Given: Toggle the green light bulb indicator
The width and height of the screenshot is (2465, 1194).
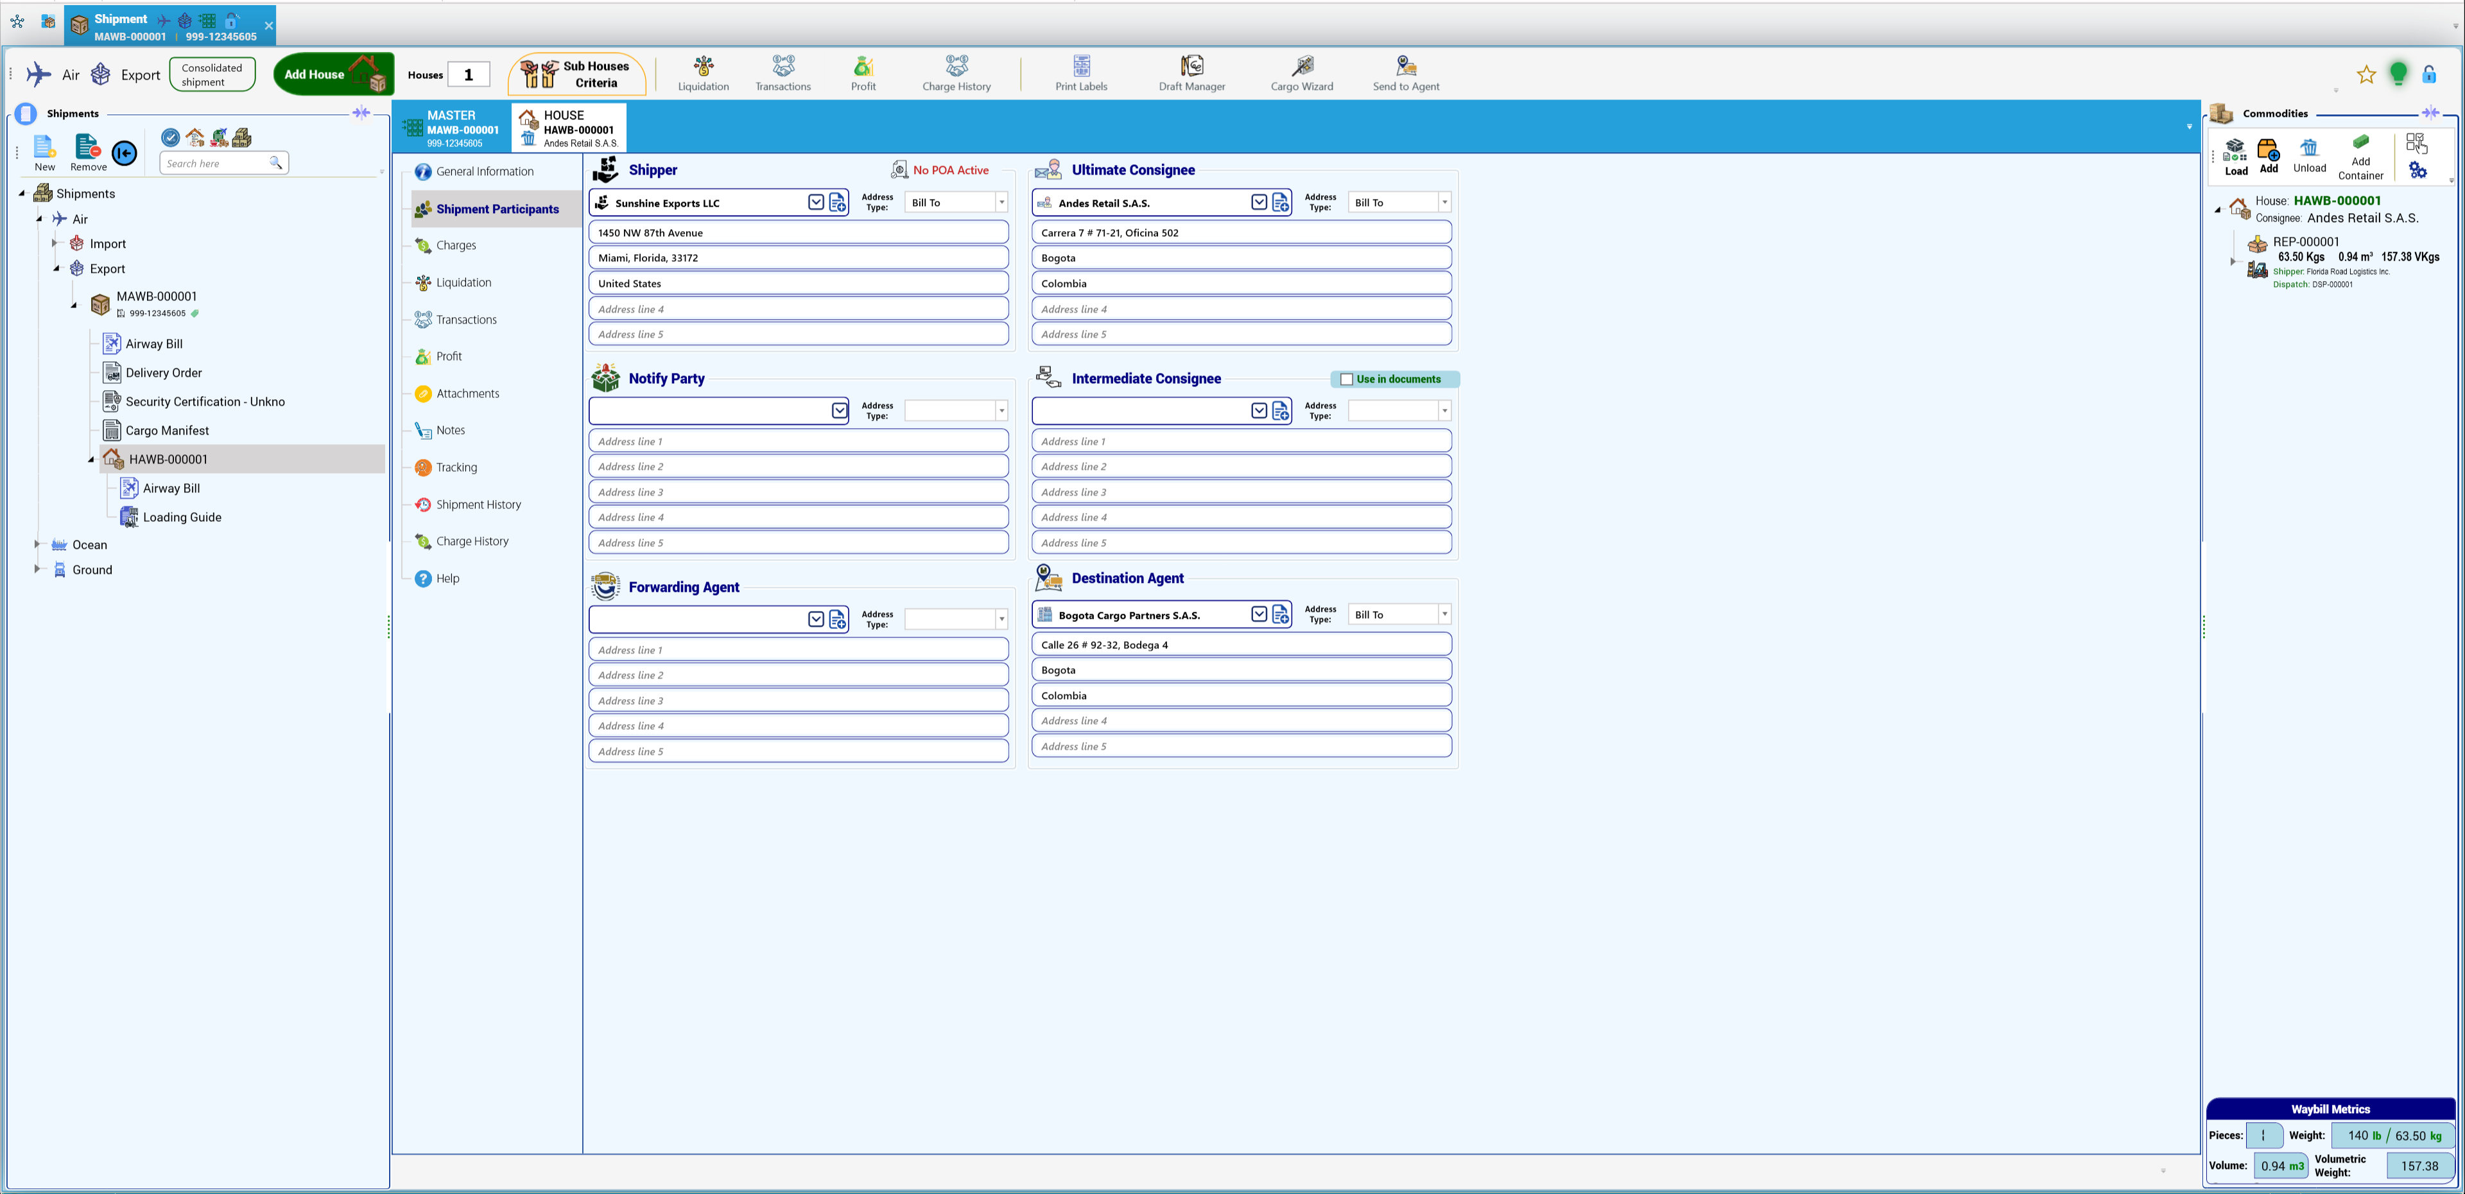Looking at the screenshot, I should (2398, 74).
